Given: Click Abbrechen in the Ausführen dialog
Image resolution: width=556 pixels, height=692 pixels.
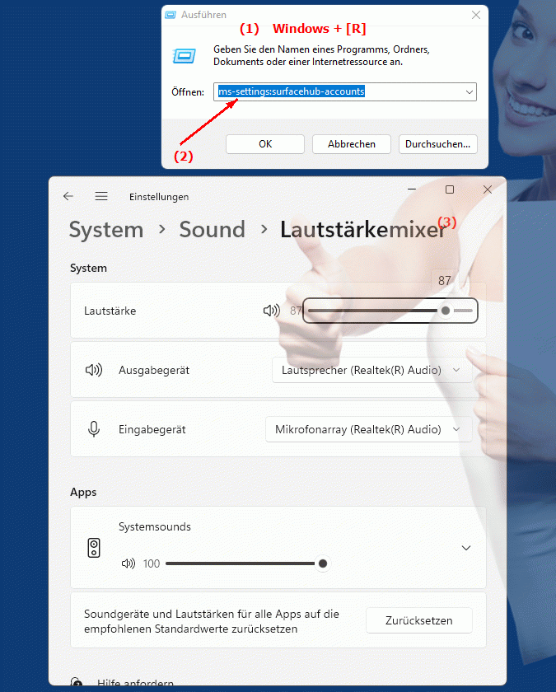Looking at the screenshot, I should pos(352,144).
